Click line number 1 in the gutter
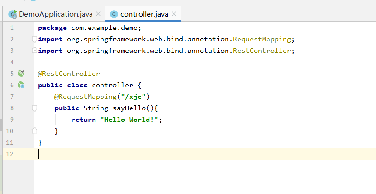Viewport: 376px width, 194px height. click(12, 28)
